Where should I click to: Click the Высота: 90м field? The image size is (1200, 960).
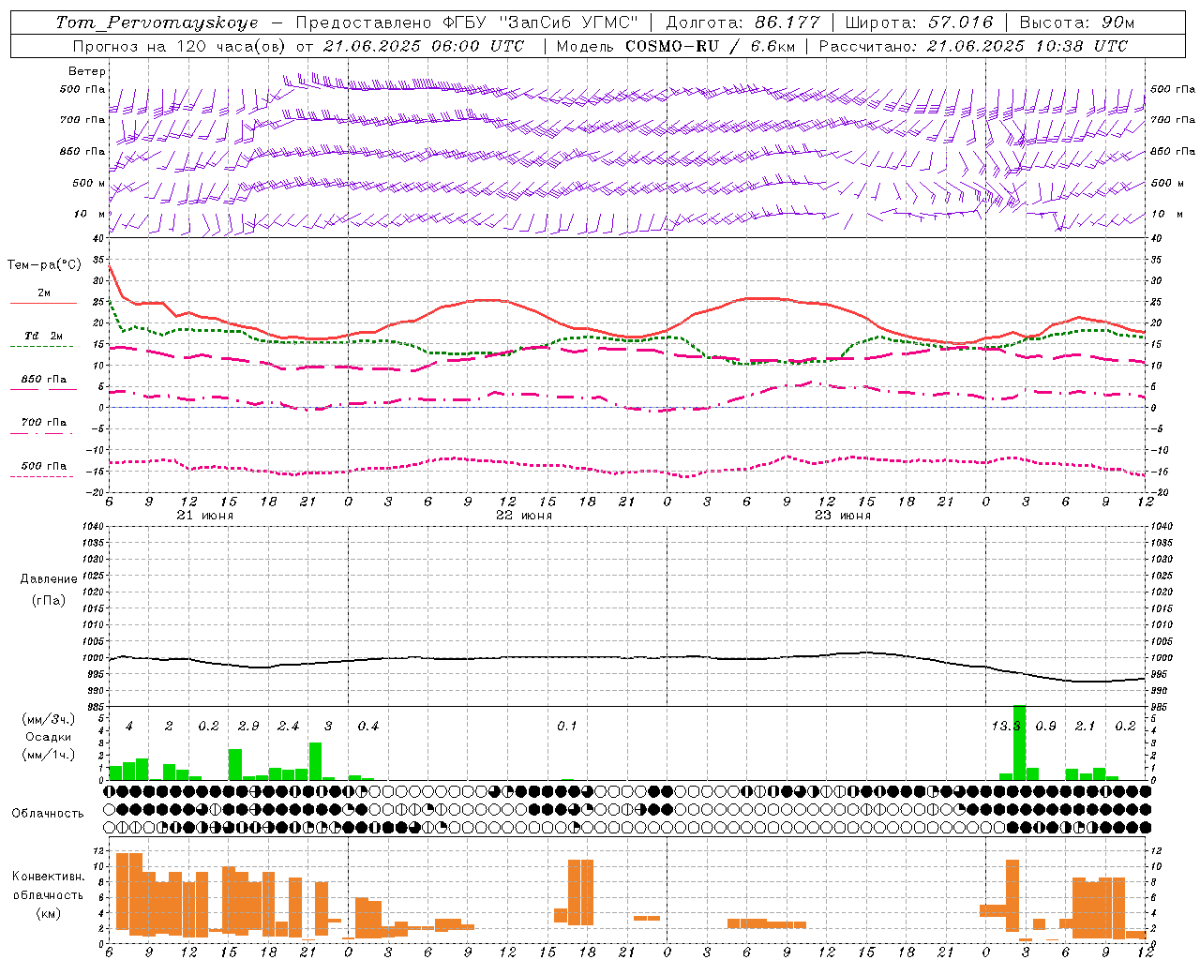(1077, 22)
